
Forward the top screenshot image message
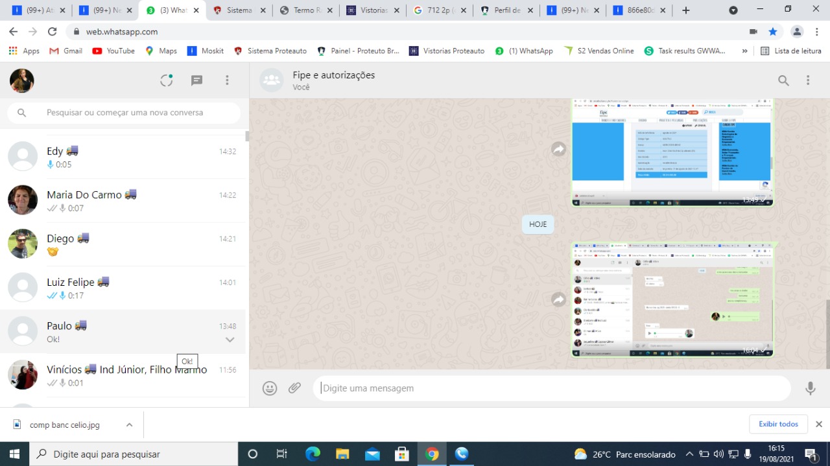[558, 150]
